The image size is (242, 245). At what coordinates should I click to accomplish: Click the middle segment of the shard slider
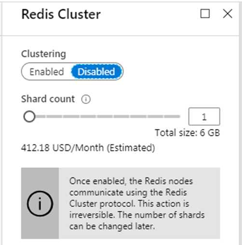(105, 116)
